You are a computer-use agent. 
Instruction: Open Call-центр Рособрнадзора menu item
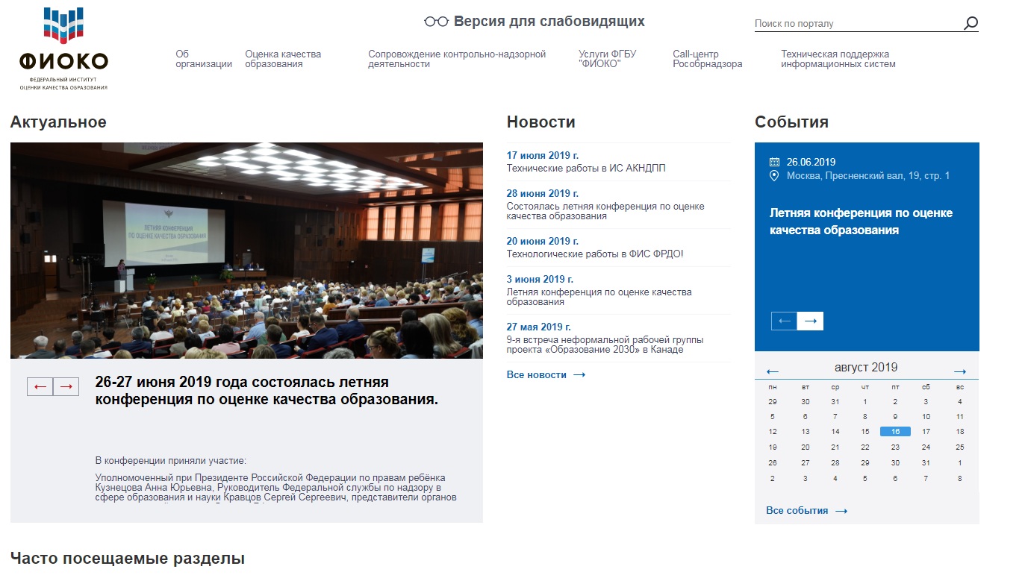[x=707, y=59]
